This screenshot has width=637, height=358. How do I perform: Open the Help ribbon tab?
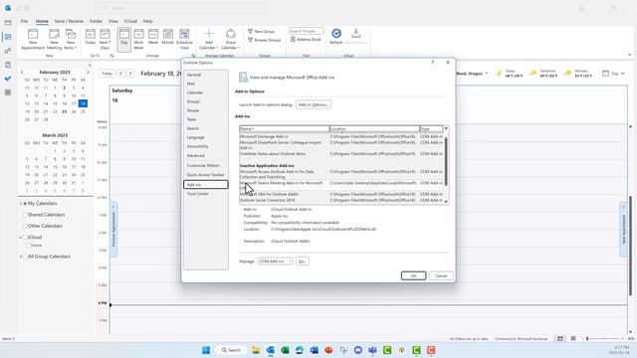point(148,21)
